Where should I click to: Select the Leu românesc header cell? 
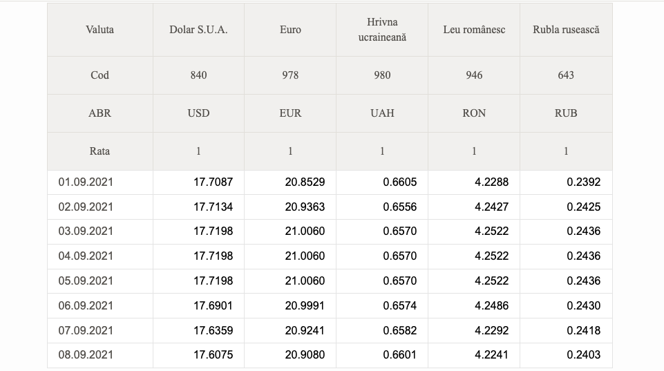[x=474, y=30]
